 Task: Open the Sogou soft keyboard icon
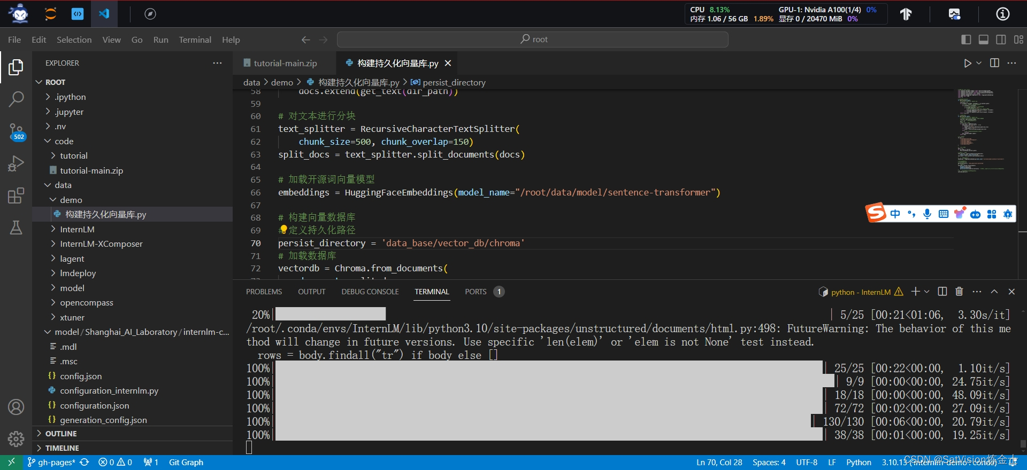[944, 214]
